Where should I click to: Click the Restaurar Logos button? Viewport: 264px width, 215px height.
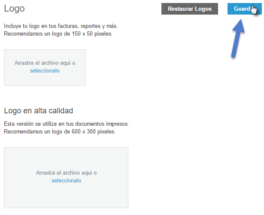190,9
